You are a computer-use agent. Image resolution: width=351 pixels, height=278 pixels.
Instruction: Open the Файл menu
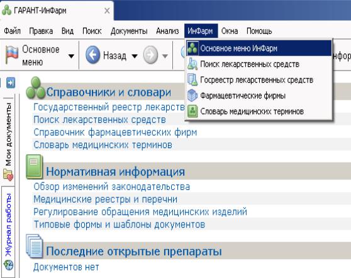click(x=12, y=31)
